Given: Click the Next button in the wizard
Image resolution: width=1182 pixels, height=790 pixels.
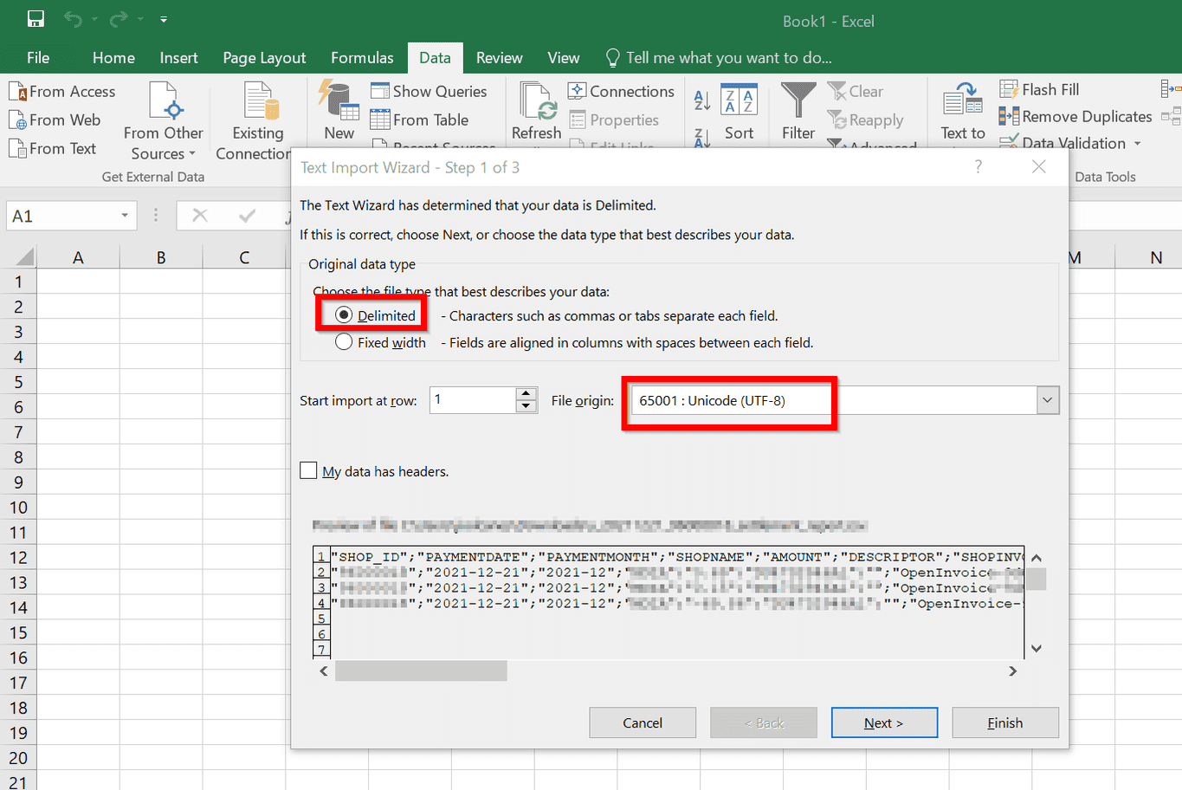Looking at the screenshot, I should [x=884, y=722].
